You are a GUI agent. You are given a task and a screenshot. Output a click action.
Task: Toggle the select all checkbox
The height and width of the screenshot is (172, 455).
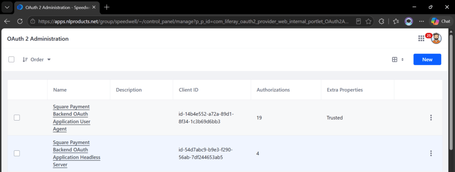[11, 59]
